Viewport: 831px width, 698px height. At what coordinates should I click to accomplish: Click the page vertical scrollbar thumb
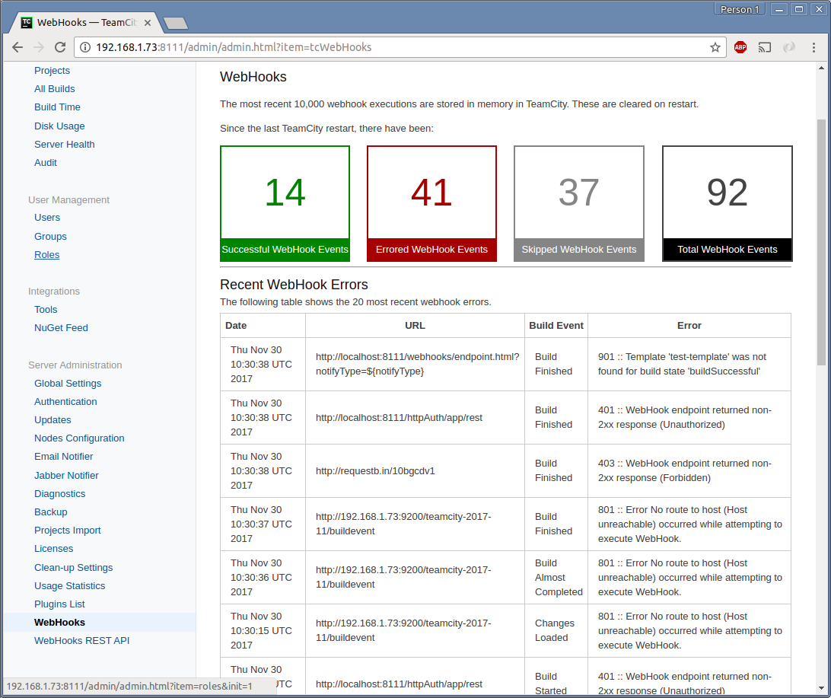821,242
